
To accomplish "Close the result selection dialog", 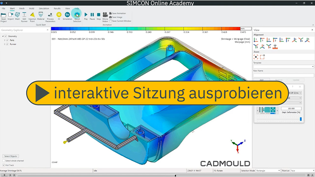I will (x=300, y=87).
